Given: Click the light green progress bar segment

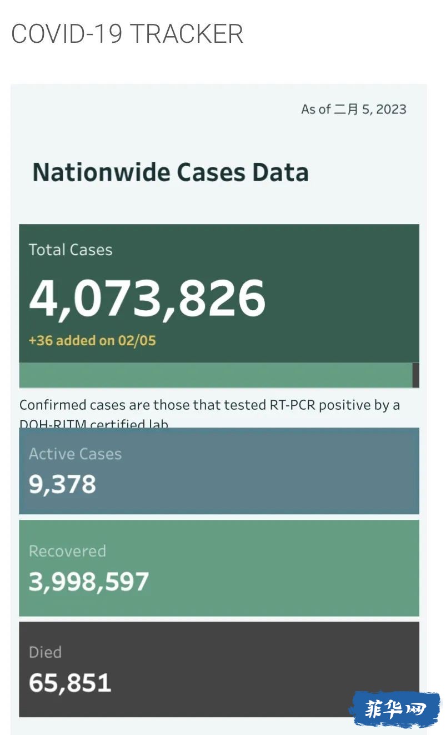Looking at the screenshot, I should 216,375.
